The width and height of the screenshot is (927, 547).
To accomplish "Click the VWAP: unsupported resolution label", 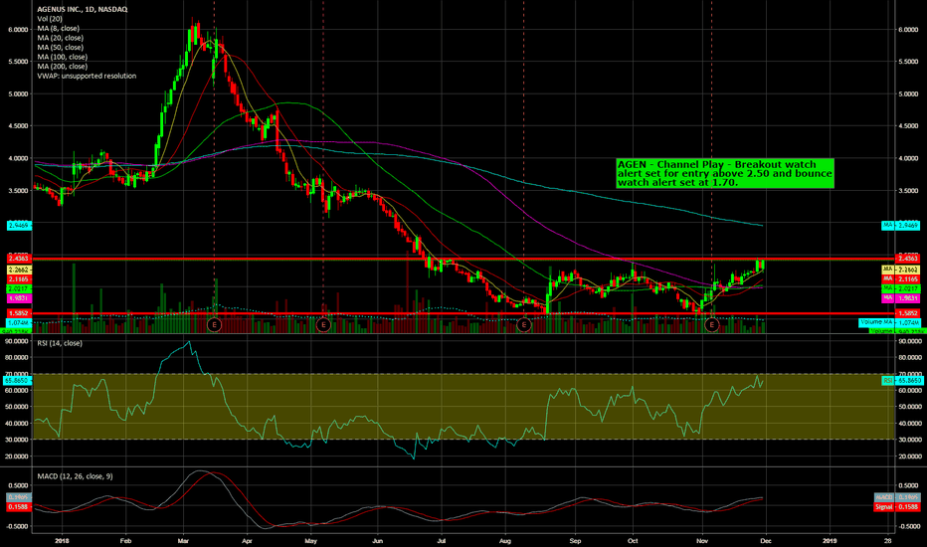I will pos(87,76).
